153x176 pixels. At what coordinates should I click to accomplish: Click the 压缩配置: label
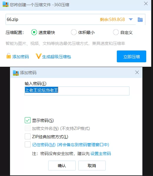tap(15, 32)
